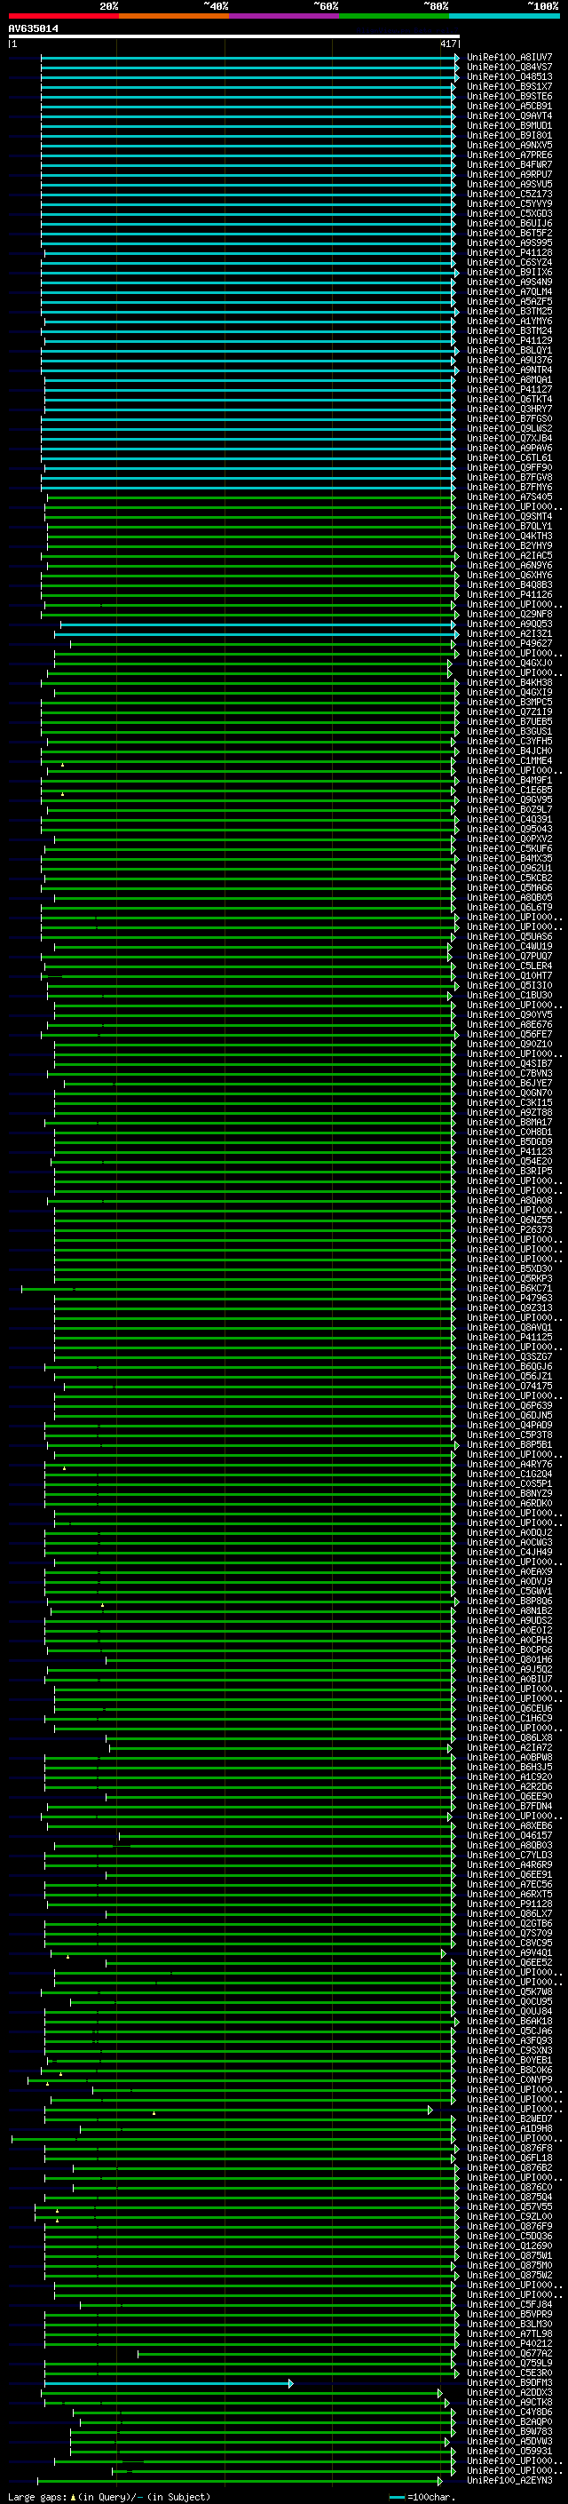Image resolution: width=568 pixels, height=2504 pixels.
Task: Click label UniRef100_B9IIX6
Action: click(509, 272)
